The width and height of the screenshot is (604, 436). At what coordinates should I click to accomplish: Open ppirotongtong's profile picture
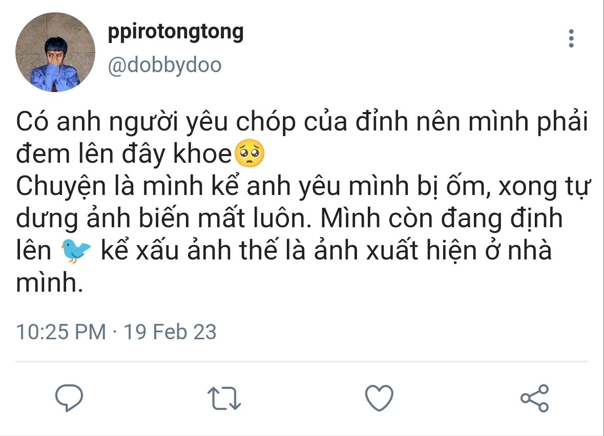pyautogui.click(x=55, y=52)
